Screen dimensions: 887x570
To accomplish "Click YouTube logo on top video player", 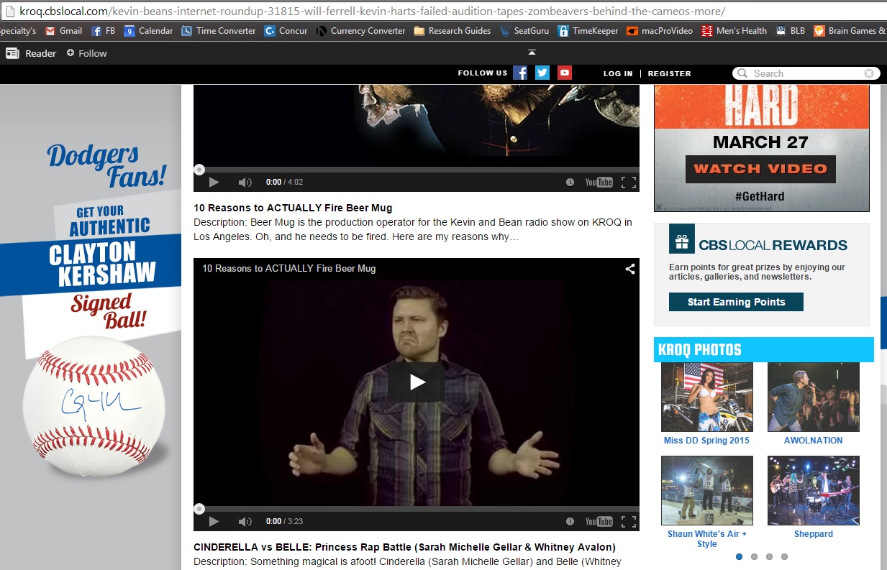I will pos(599,183).
